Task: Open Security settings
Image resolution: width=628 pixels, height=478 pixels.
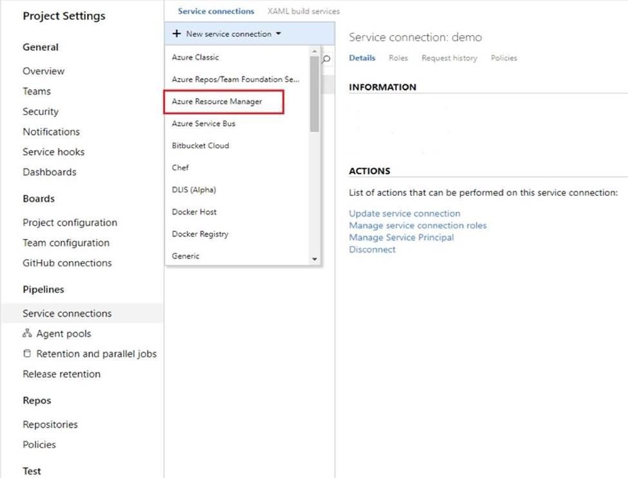Action: [41, 111]
